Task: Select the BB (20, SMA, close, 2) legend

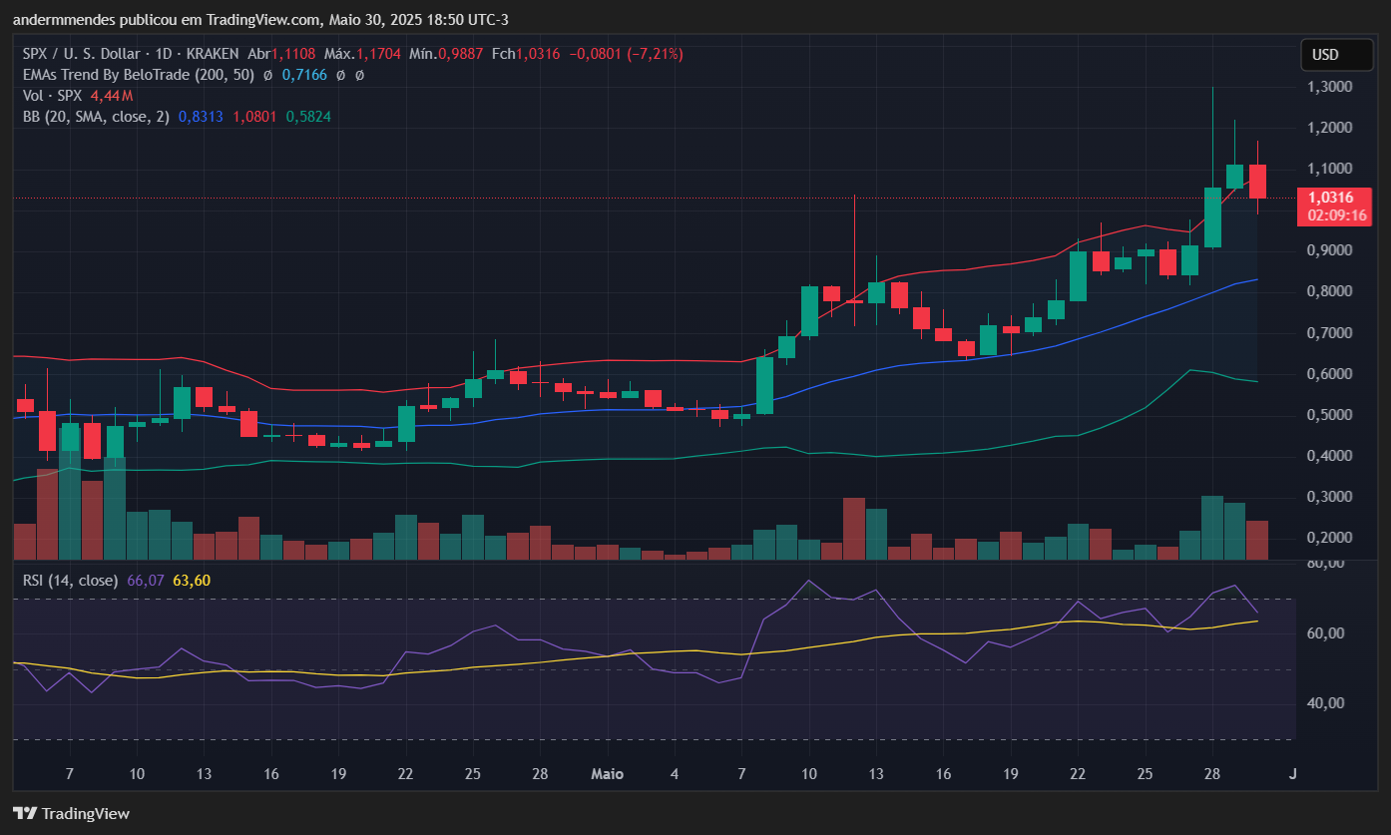Action: pos(96,117)
